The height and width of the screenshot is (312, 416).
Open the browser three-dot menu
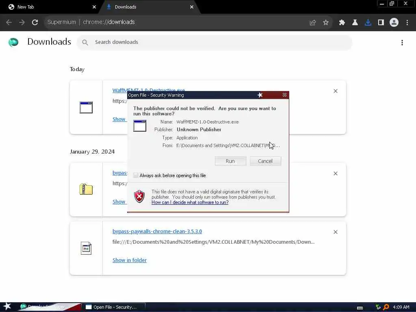click(x=407, y=23)
